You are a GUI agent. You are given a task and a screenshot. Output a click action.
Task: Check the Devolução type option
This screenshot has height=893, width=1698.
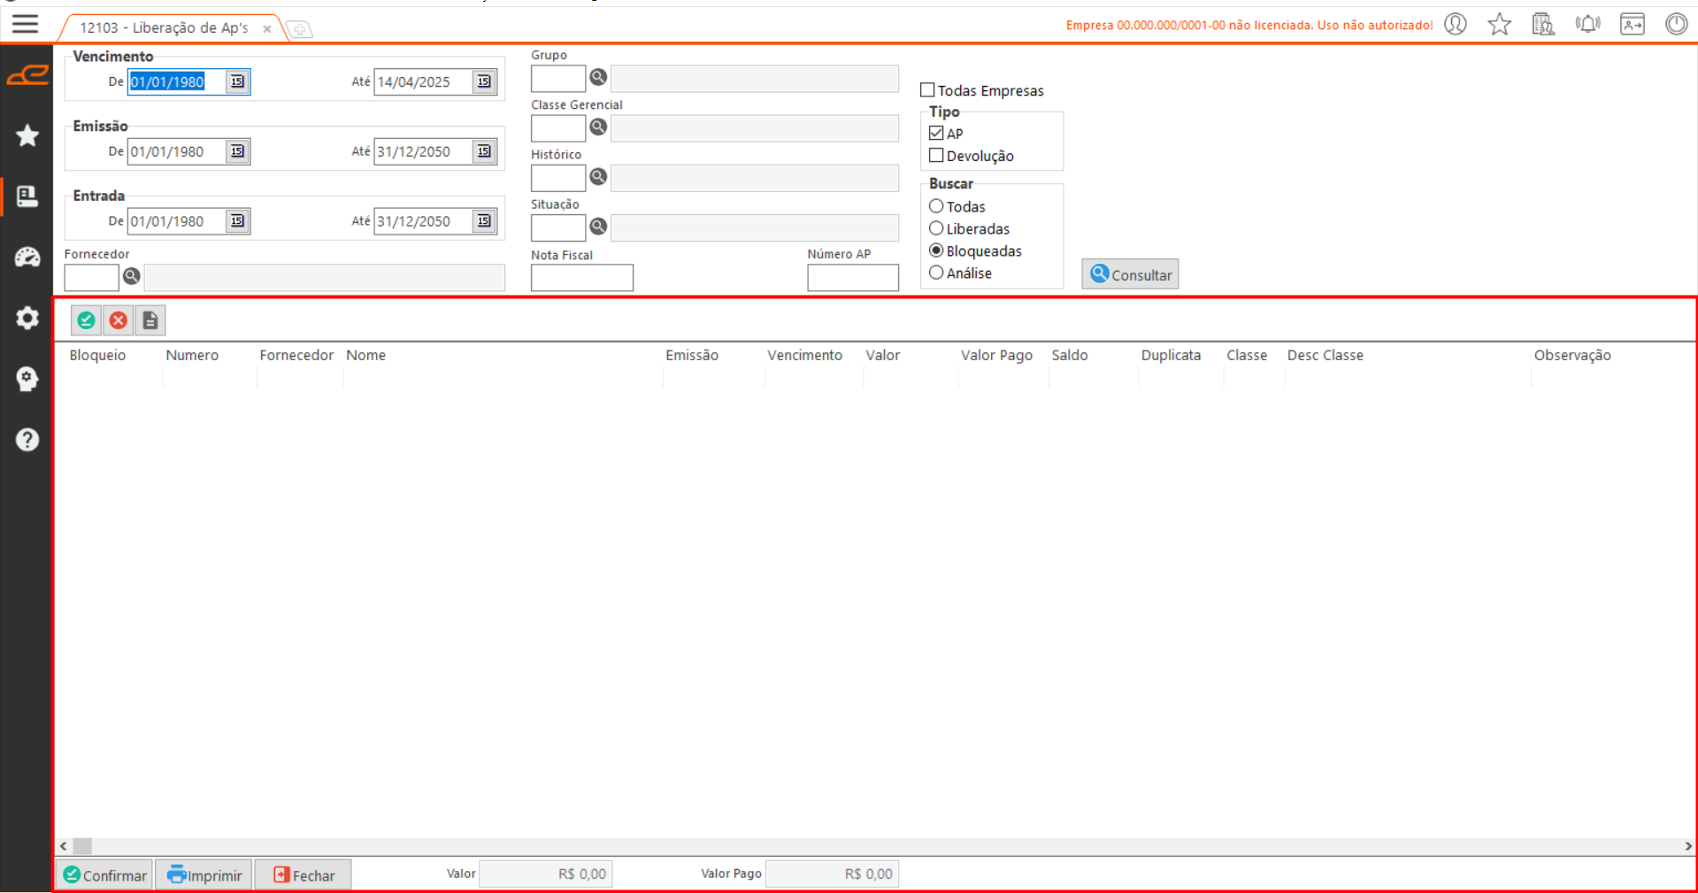tap(936, 156)
